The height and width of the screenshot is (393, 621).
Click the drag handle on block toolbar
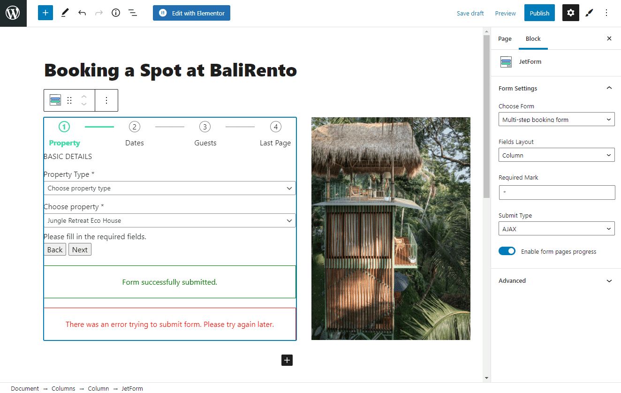[x=69, y=100]
